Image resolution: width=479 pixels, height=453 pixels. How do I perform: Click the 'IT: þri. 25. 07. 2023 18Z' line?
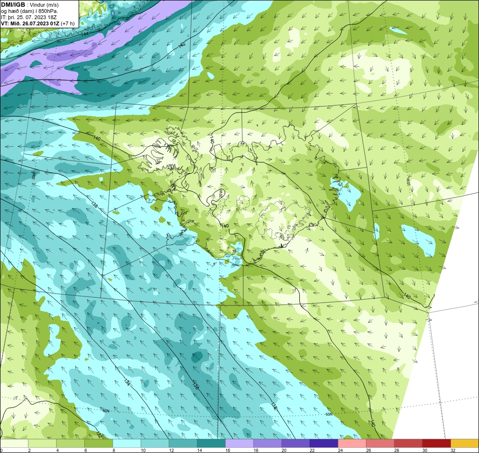[29, 17]
